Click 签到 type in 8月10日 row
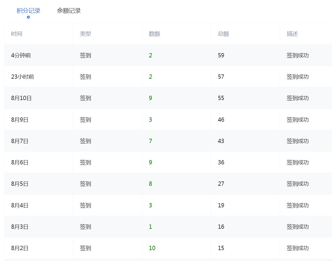This screenshot has height=261, width=332. (x=85, y=98)
